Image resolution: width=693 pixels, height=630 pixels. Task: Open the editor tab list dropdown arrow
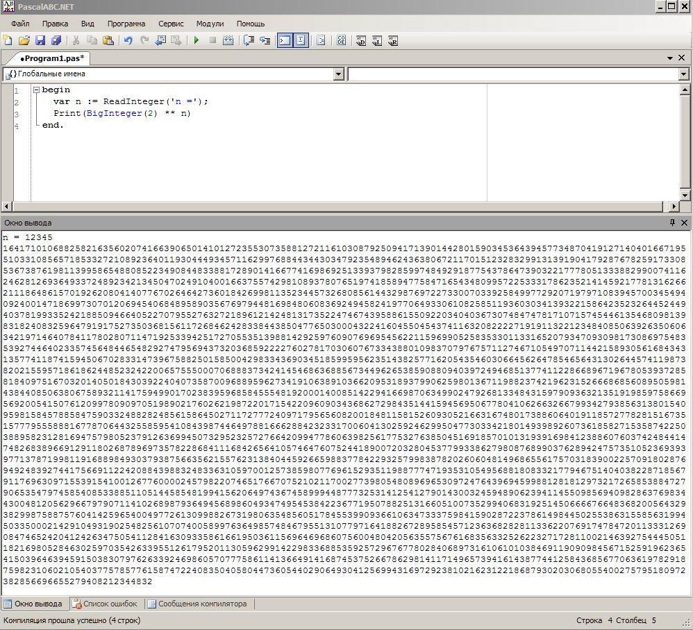pos(670,58)
